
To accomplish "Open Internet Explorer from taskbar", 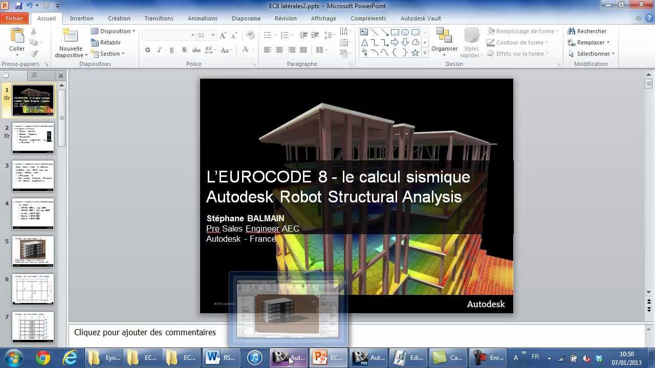I will [x=70, y=358].
